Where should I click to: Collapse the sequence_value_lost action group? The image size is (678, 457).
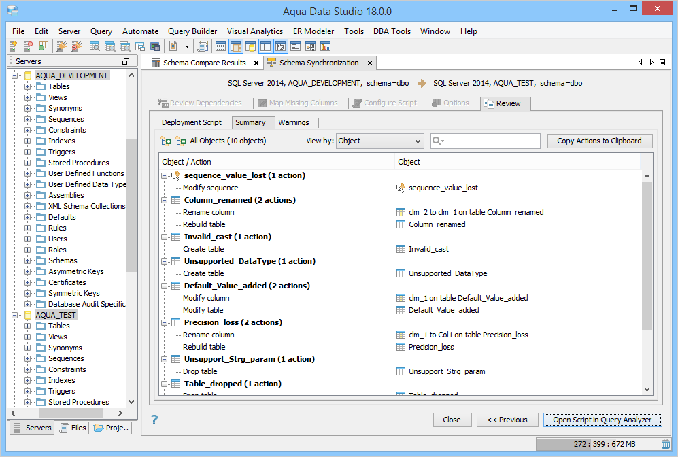tap(165, 176)
